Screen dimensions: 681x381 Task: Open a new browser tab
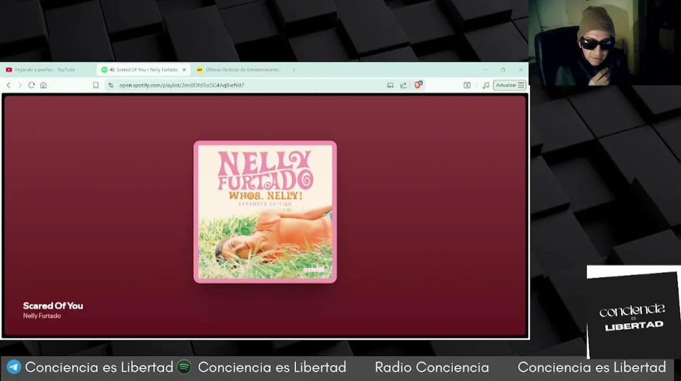pyautogui.click(x=294, y=70)
